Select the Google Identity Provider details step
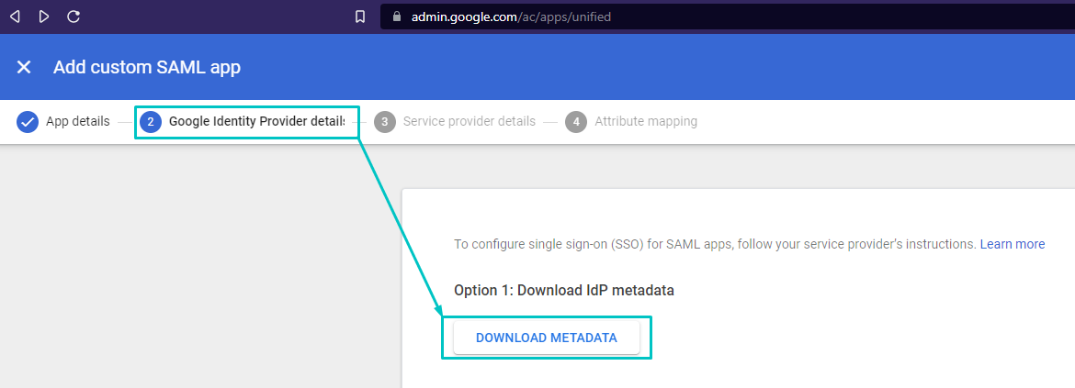This screenshot has height=388, width=1075. coord(256,121)
